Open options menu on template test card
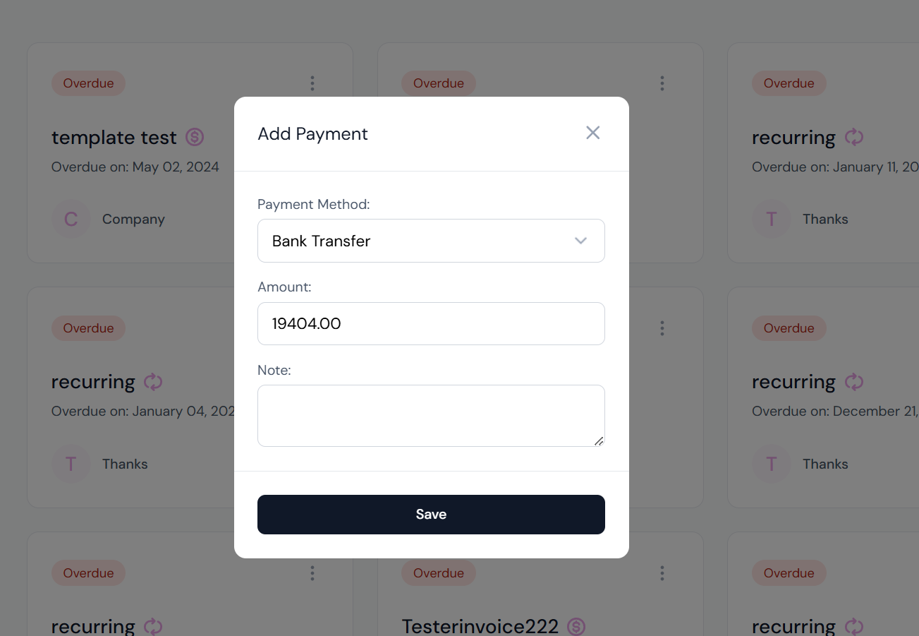This screenshot has height=636, width=919. click(x=312, y=83)
